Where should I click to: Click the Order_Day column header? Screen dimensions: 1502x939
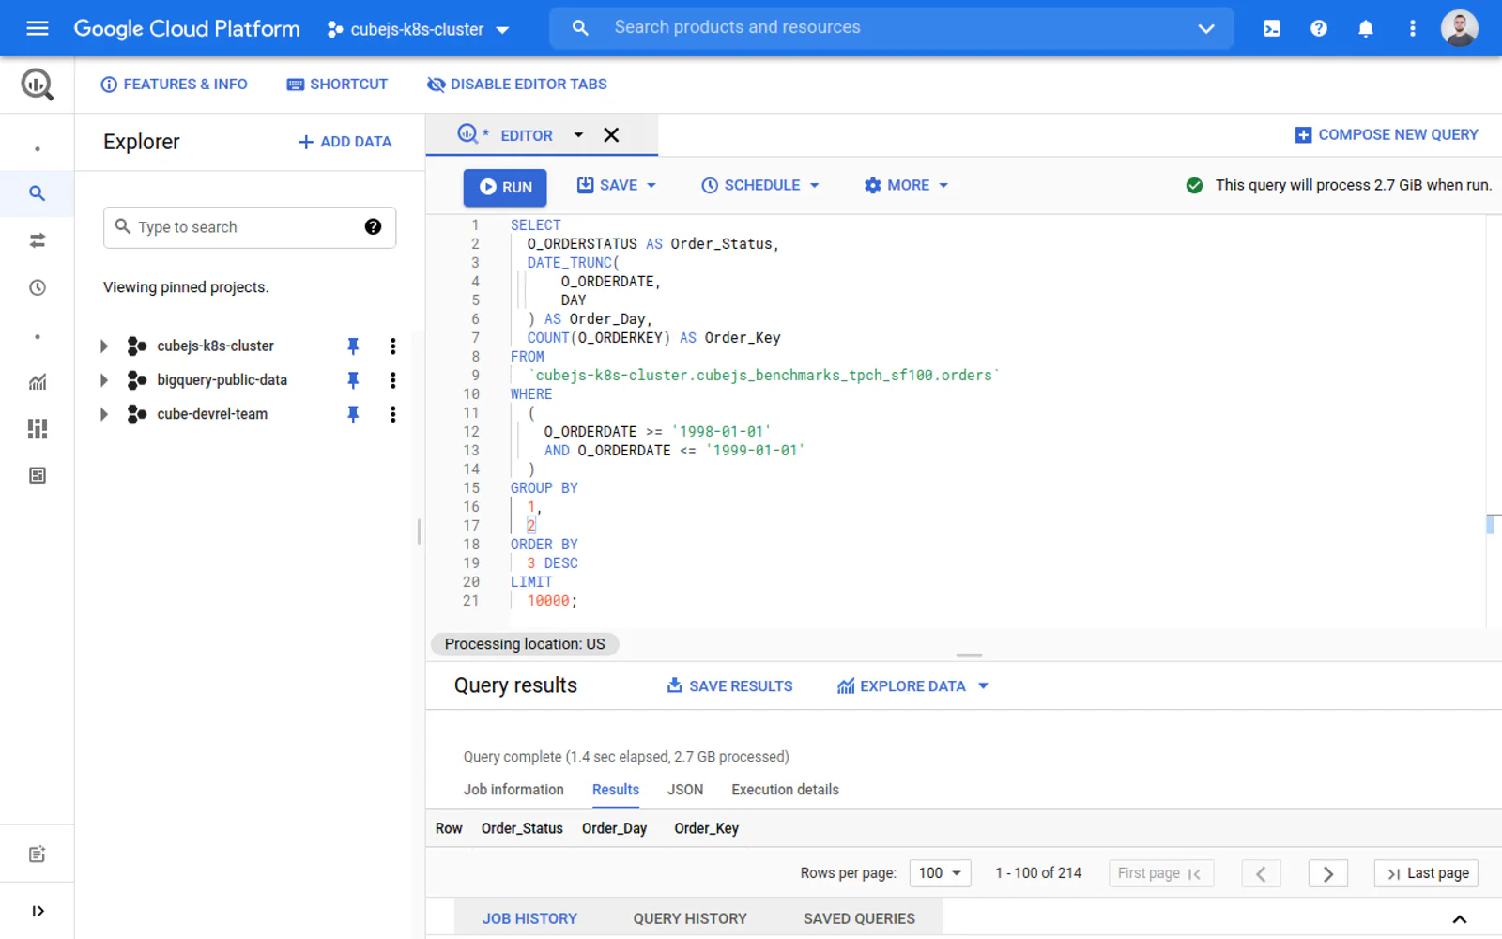614,828
